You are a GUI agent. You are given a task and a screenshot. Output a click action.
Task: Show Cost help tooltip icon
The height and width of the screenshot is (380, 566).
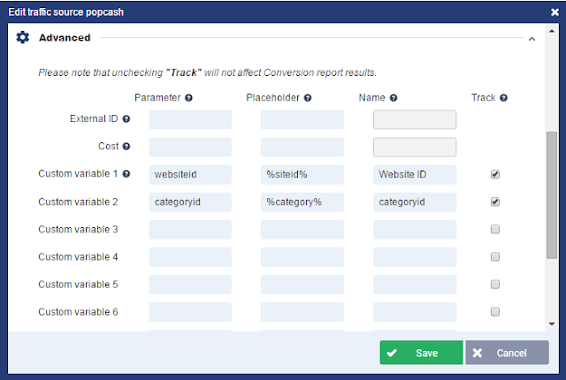point(126,147)
